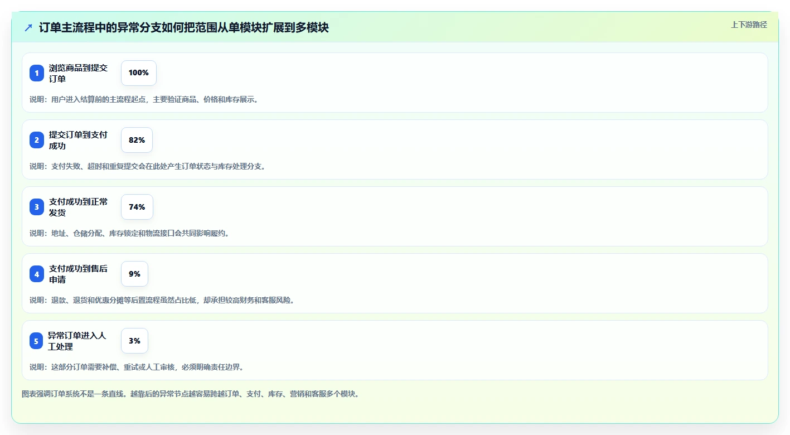This screenshot has width=790, height=435.
Task: Select step badge 5 for 异常订单进入人工处理
Action: [x=37, y=341]
